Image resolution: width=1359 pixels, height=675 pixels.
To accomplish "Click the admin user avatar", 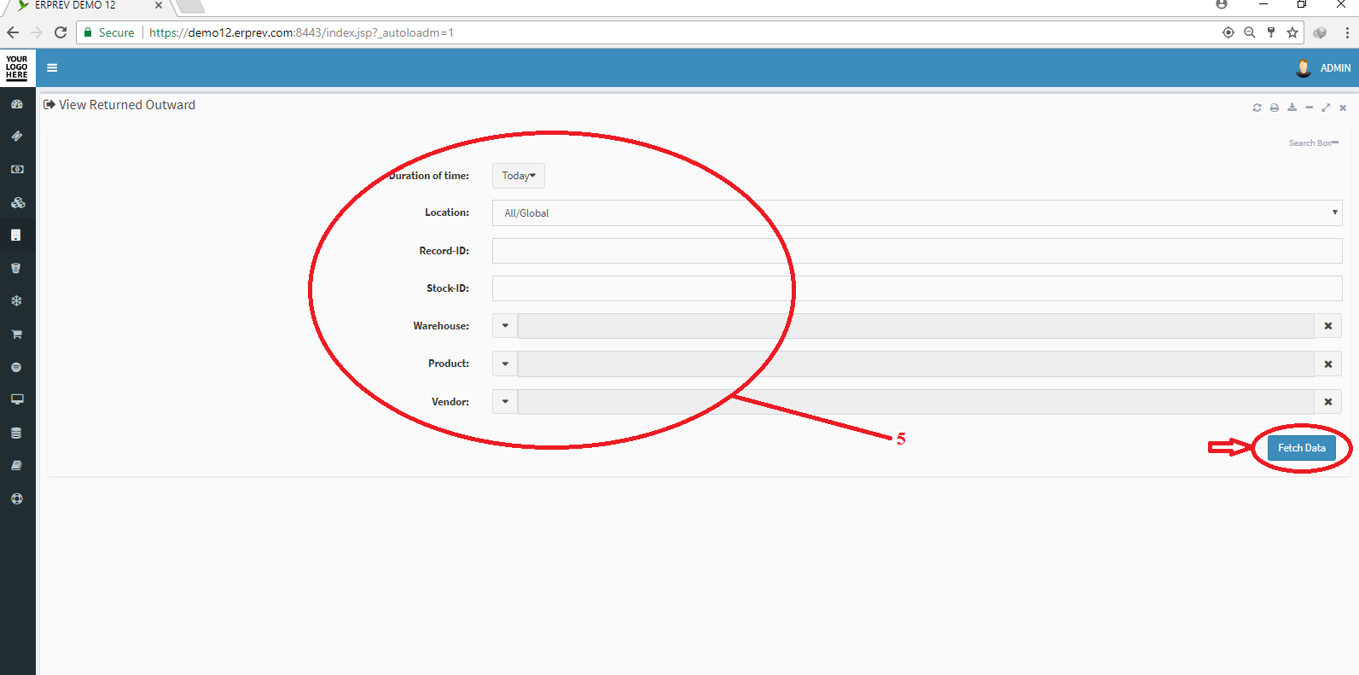I will pyautogui.click(x=1304, y=68).
